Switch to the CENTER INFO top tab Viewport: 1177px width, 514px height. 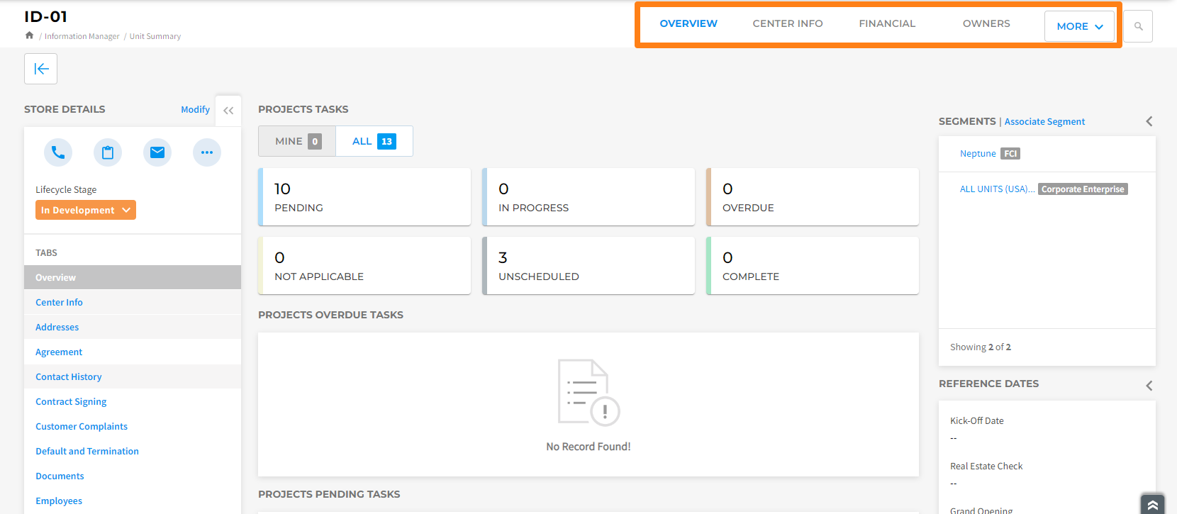click(x=788, y=23)
